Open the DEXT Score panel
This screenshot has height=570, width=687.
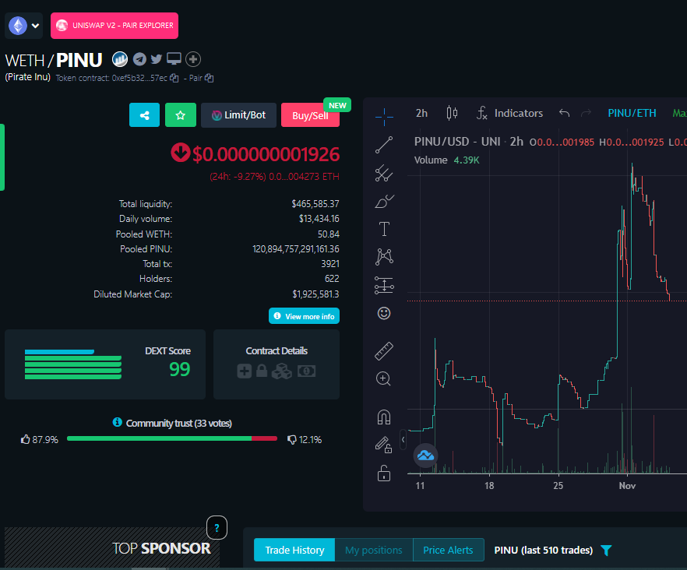click(105, 364)
